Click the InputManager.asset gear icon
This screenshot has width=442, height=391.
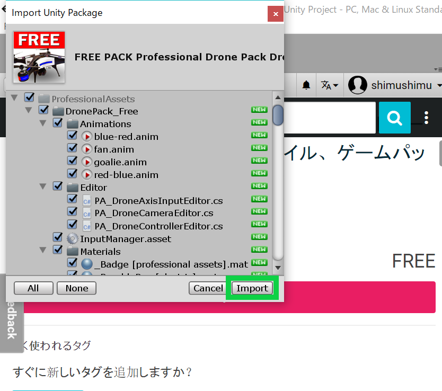tap(73, 239)
